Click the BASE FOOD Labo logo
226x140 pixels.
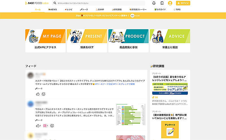tap(36, 3)
